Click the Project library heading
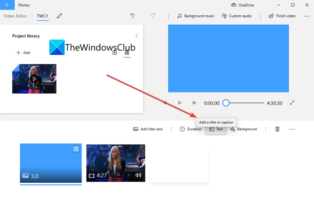314x199 pixels. pyautogui.click(x=26, y=36)
